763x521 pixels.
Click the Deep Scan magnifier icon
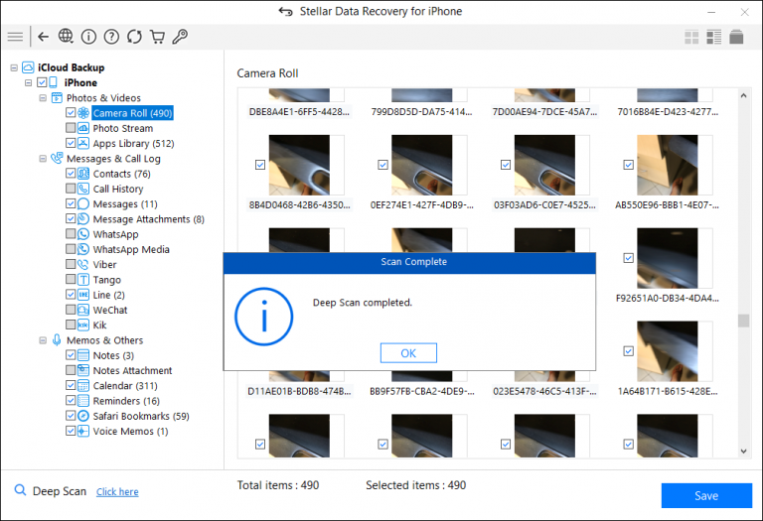[x=20, y=490]
